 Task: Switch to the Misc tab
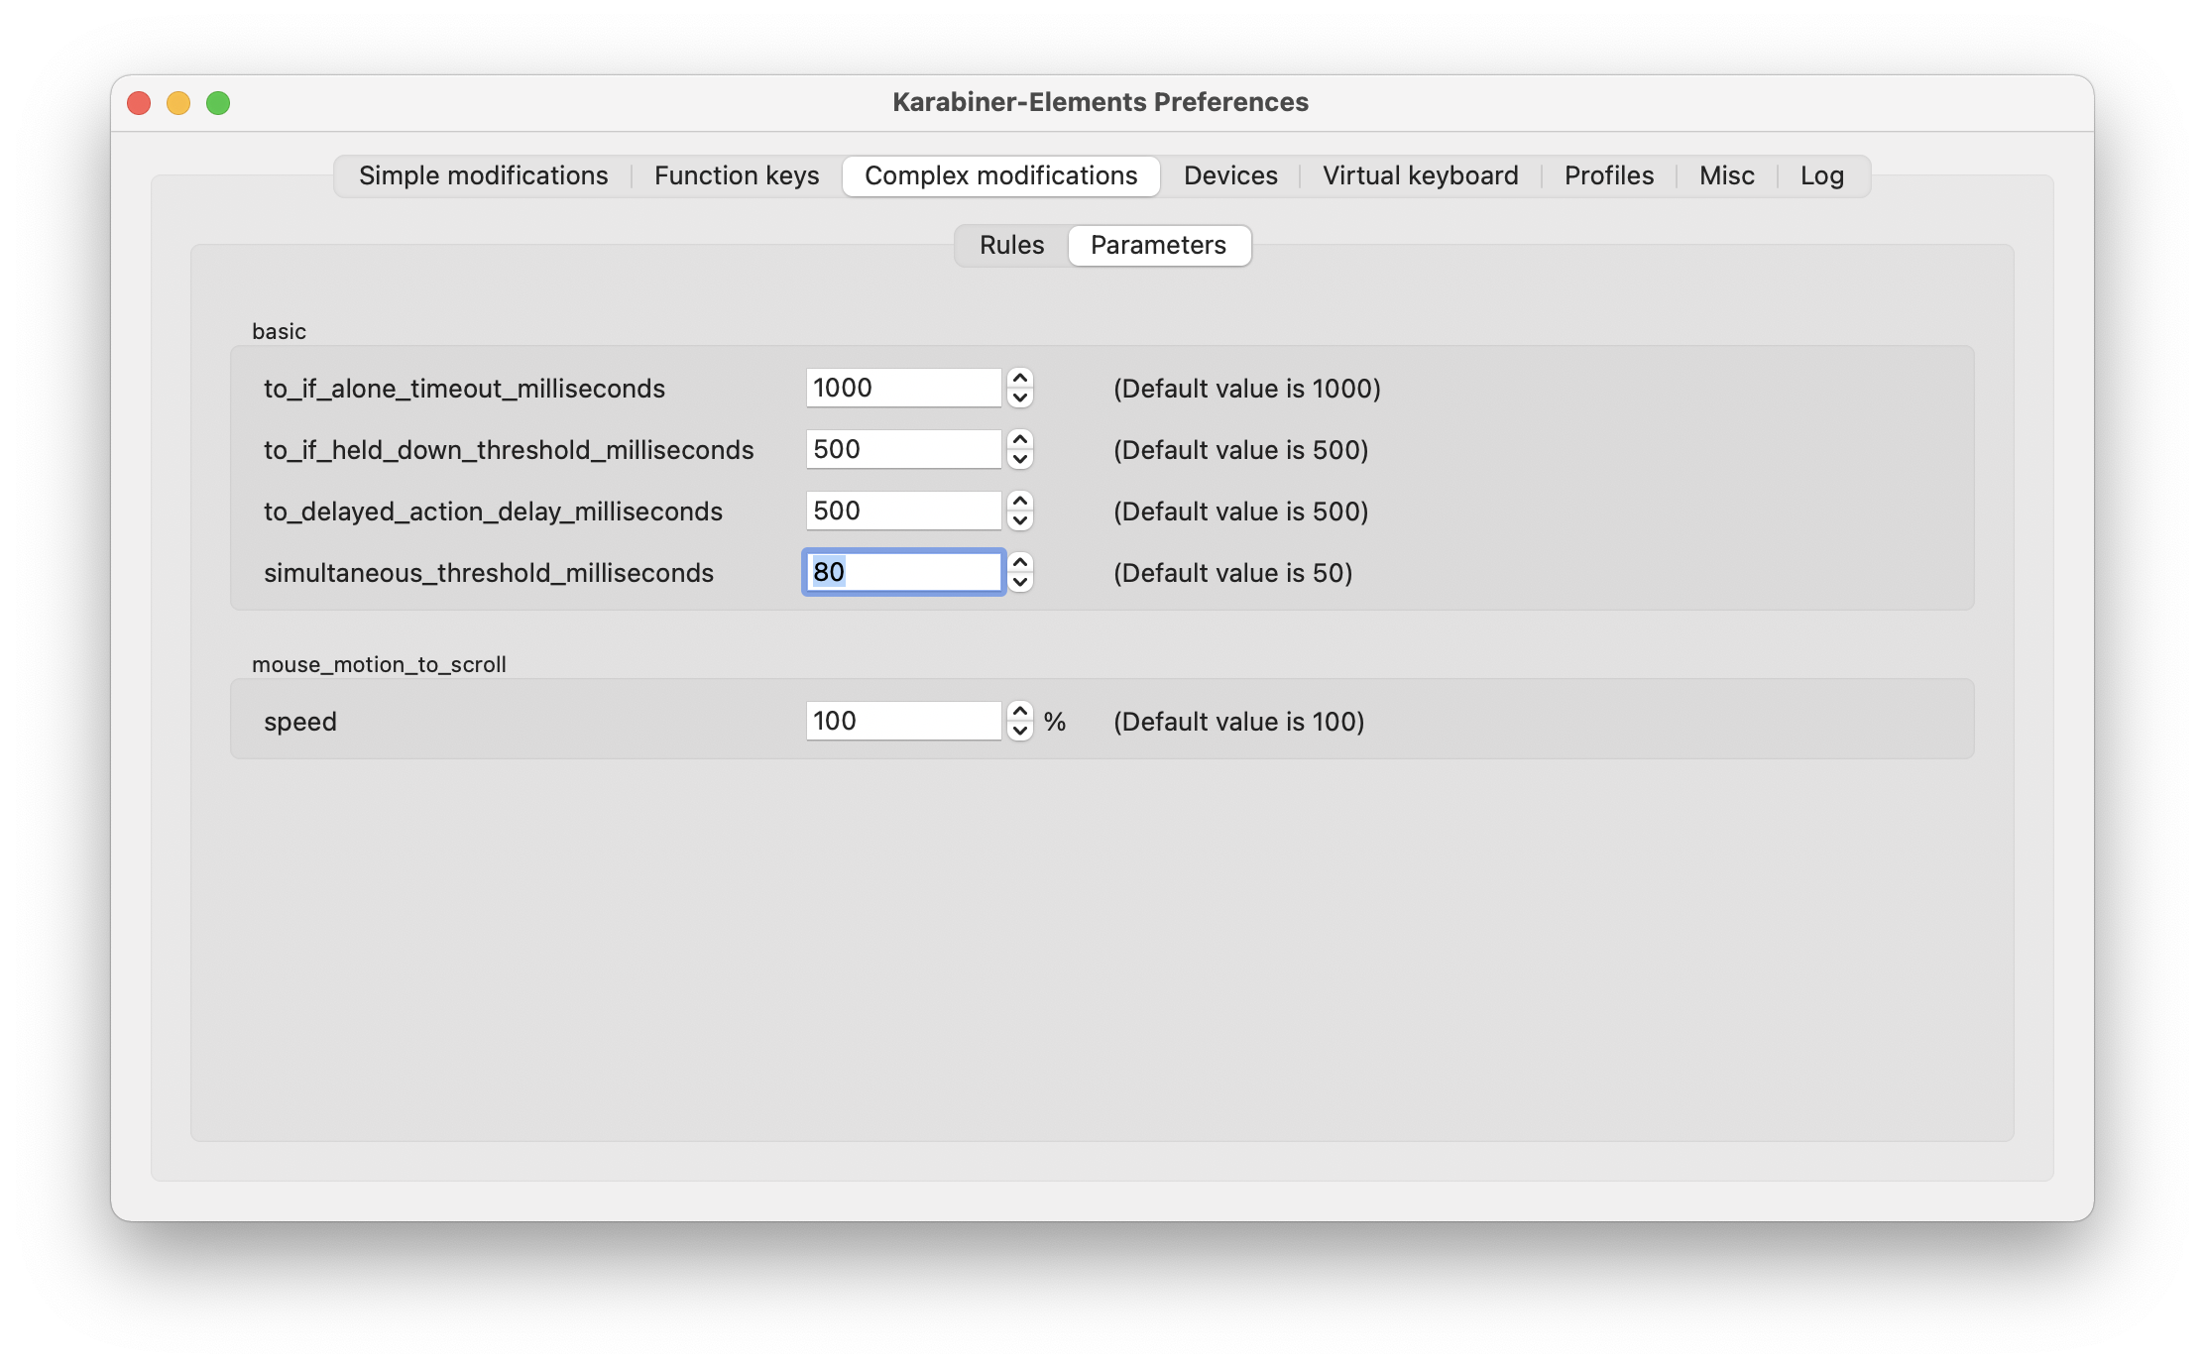[1726, 175]
